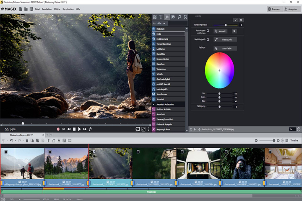Viewport: 302px width, 201px height.
Task: Enable the Rote Augen entfernen checkbox
Action: click(x=208, y=31)
